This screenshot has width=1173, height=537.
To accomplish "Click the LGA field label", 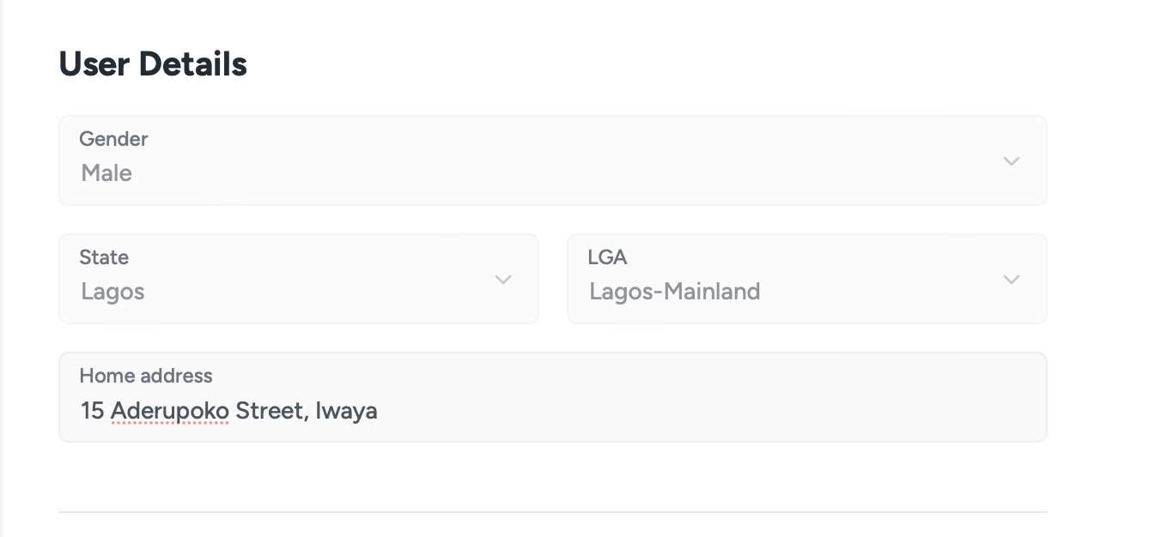I will 607,257.
